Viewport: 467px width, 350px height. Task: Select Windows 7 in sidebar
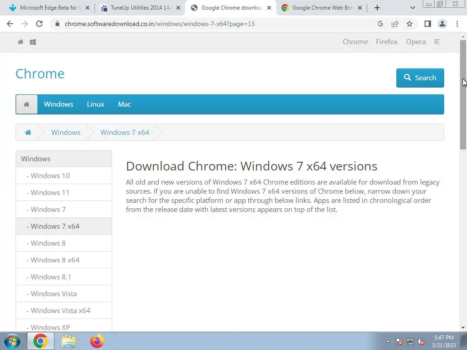[x=64, y=209]
